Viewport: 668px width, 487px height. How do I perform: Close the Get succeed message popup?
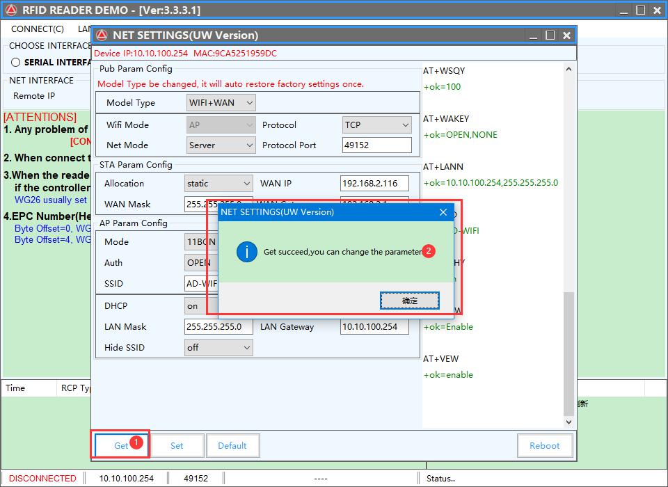tap(443, 212)
